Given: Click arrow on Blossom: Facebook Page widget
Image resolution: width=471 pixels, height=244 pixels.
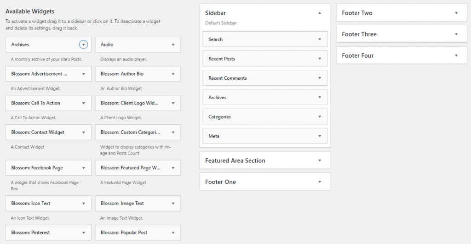Looking at the screenshot, I should point(83,168).
